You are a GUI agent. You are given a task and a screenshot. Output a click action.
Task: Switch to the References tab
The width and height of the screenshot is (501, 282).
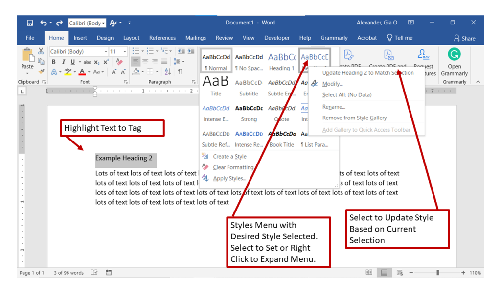click(162, 38)
